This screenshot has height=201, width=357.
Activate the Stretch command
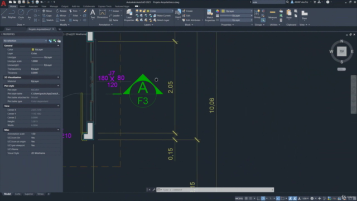pyautogui.click(x=48, y=20)
